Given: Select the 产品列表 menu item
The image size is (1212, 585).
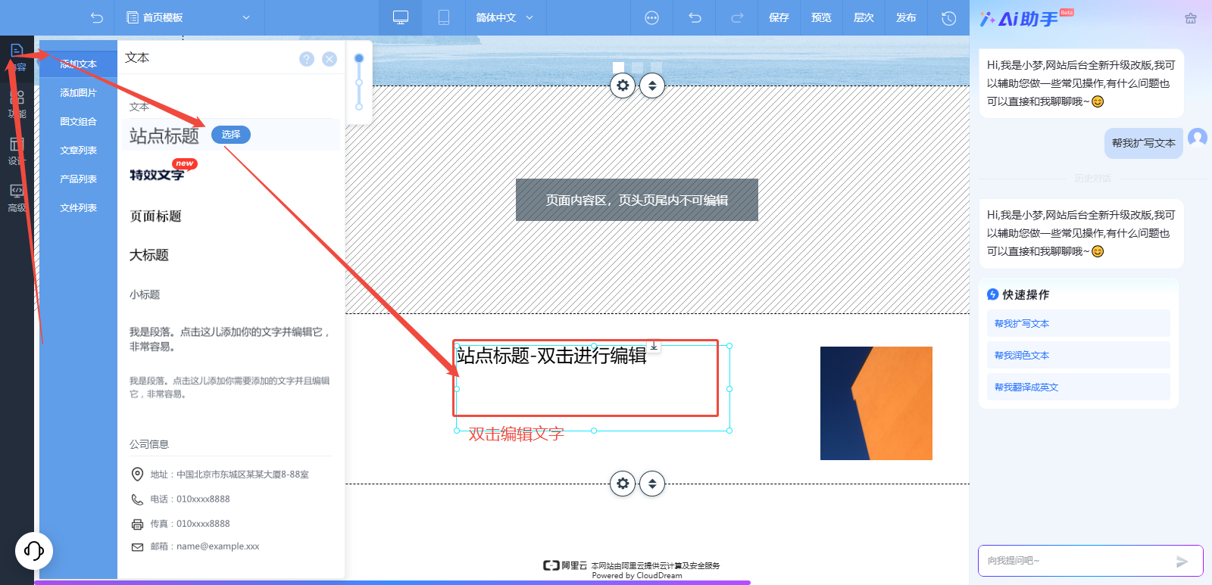Looking at the screenshot, I should [x=79, y=179].
